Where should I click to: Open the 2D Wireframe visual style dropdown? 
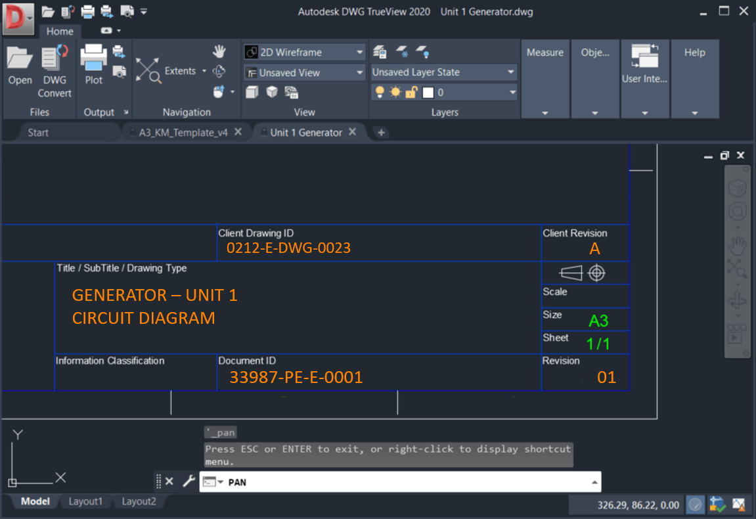click(304, 53)
